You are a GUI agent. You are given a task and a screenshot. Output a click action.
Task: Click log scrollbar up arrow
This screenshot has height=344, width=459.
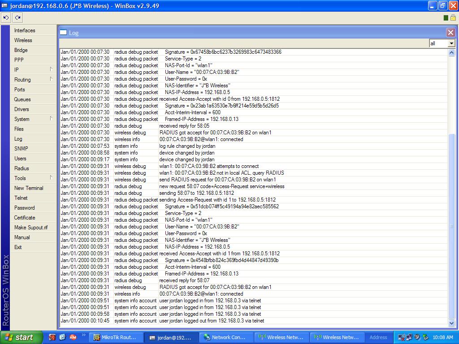[x=451, y=53]
